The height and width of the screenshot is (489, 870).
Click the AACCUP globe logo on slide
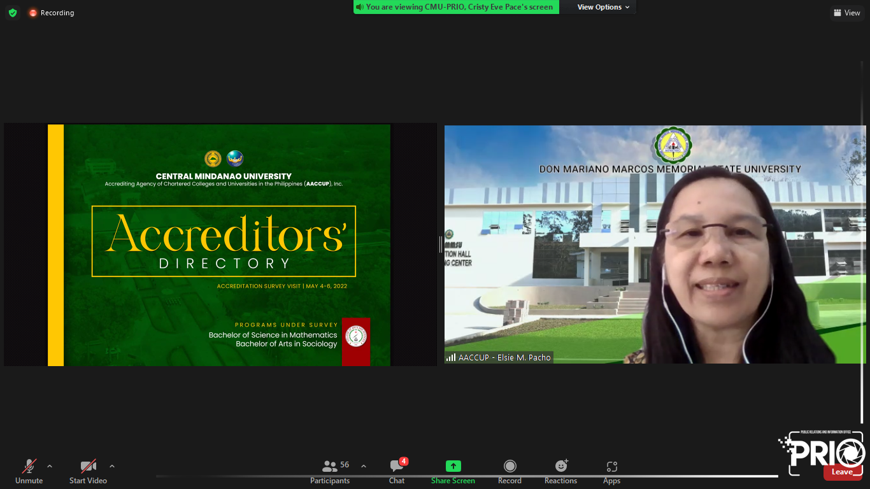[x=235, y=159]
